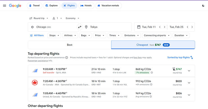Click the destination pin icon
This screenshot has width=208, height=109.
coord(86,27)
